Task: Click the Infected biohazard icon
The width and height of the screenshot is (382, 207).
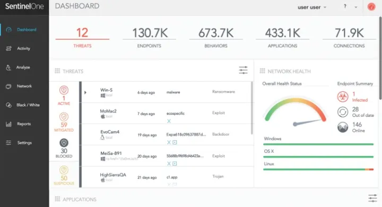Action: point(343,97)
